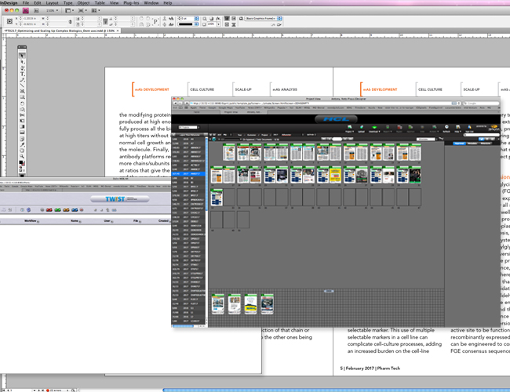Select the Scissors tool
This screenshot has width=510, height=392.
(x=22, y=115)
